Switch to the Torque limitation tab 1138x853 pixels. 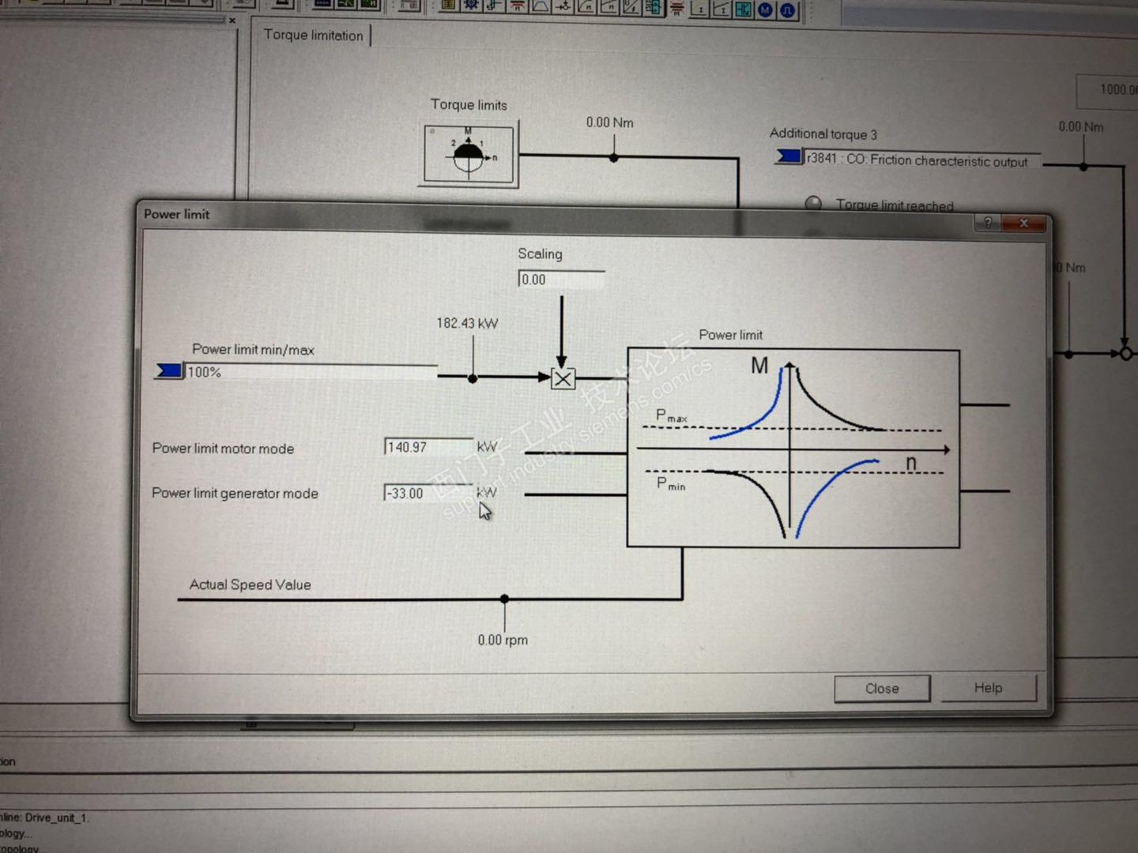point(314,36)
